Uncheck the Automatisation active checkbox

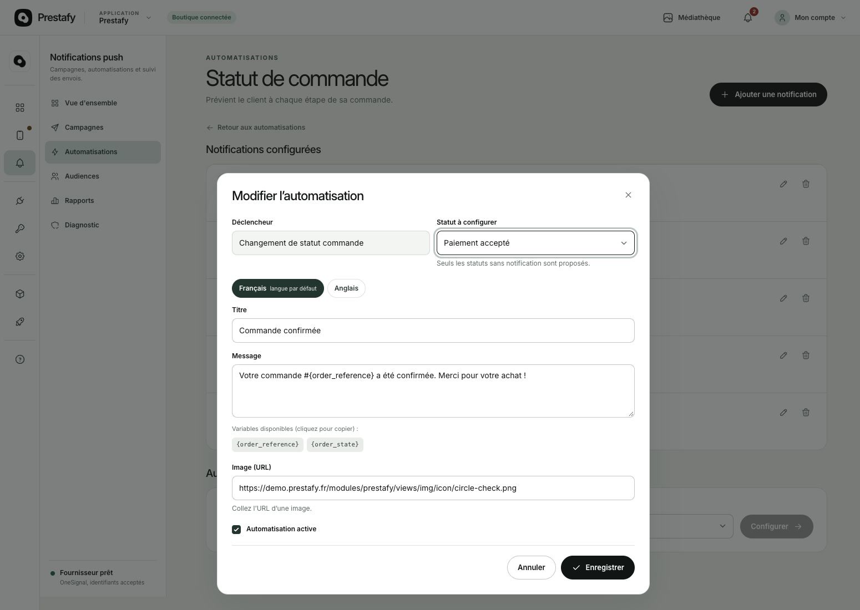pyautogui.click(x=236, y=530)
